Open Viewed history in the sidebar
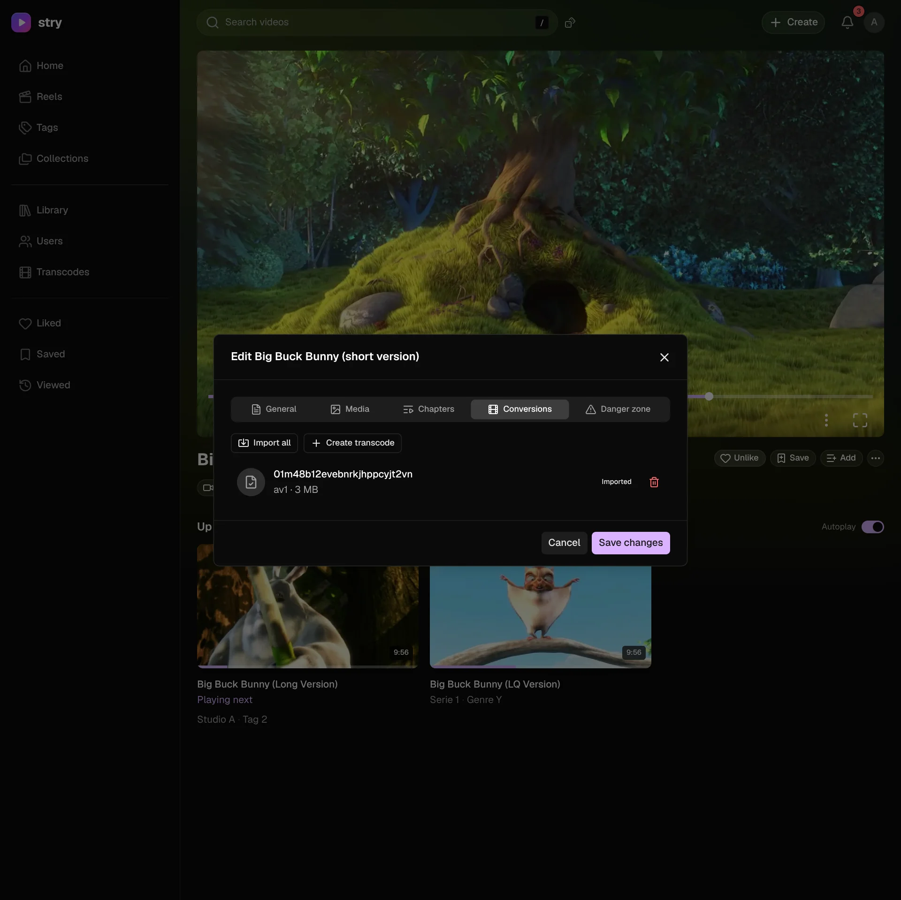 point(90,385)
